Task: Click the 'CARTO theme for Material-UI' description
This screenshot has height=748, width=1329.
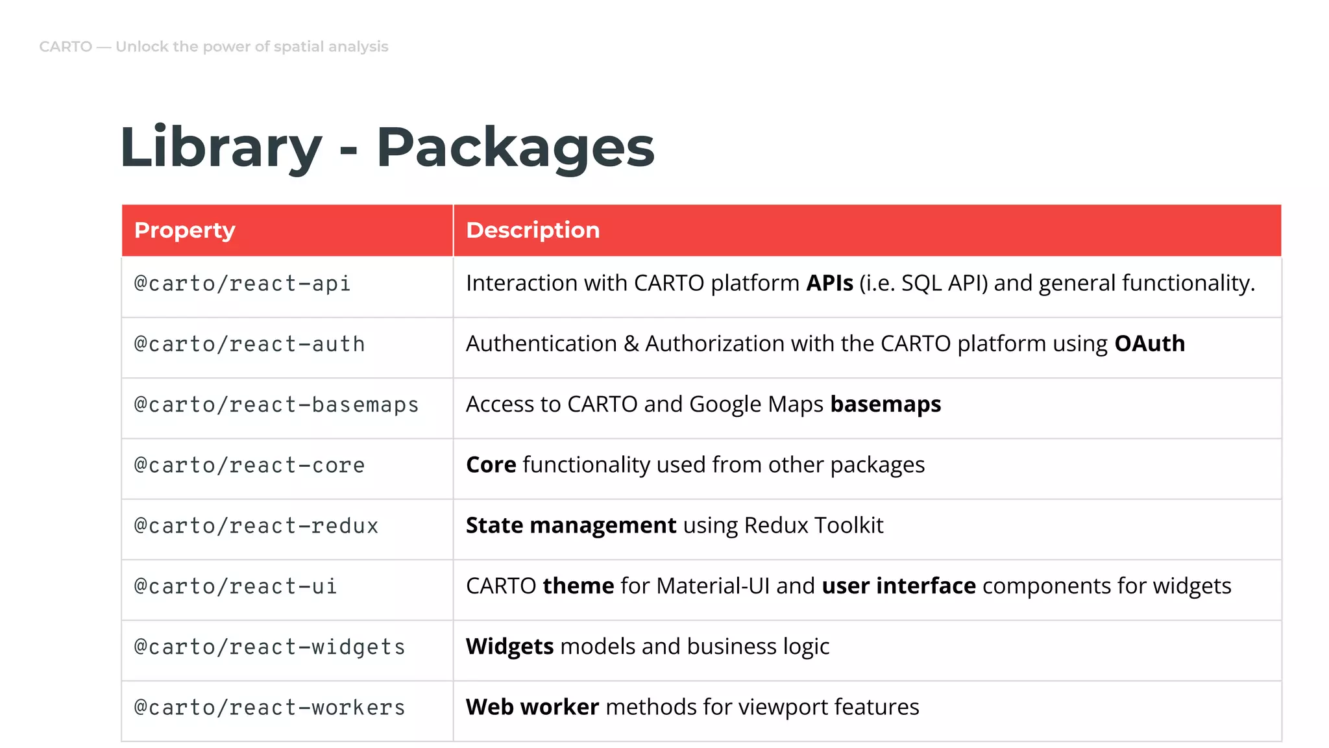Action: click(849, 586)
